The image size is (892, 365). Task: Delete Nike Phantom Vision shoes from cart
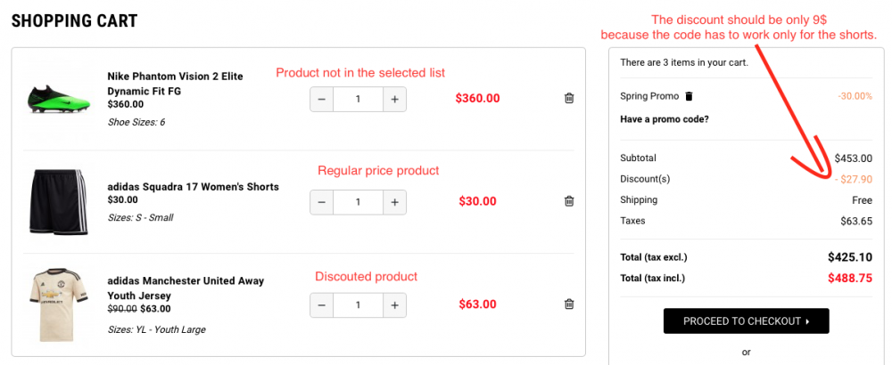coord(569,98)
